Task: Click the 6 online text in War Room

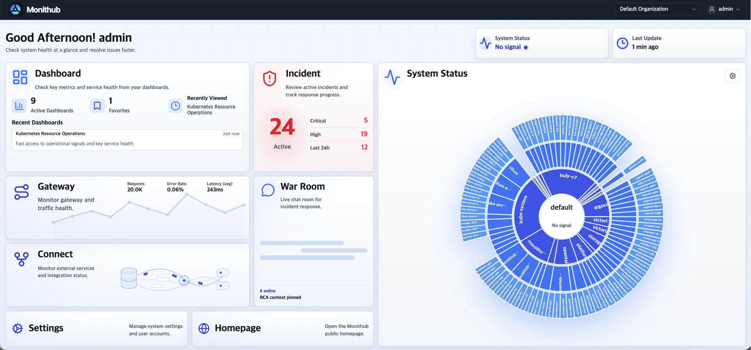Action: (x=268, y=291)
